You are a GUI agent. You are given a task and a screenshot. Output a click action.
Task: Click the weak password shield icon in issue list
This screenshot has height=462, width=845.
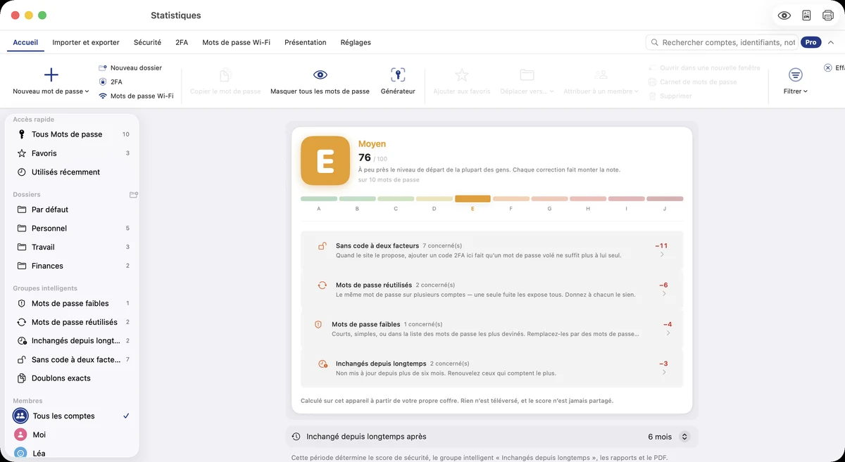(318, 325)
